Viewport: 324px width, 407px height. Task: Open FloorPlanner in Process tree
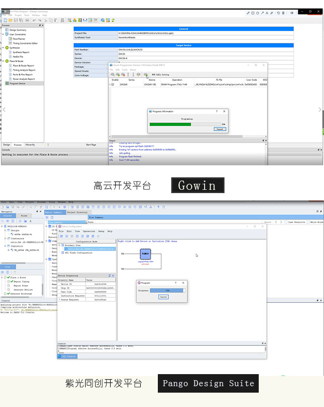19,39
